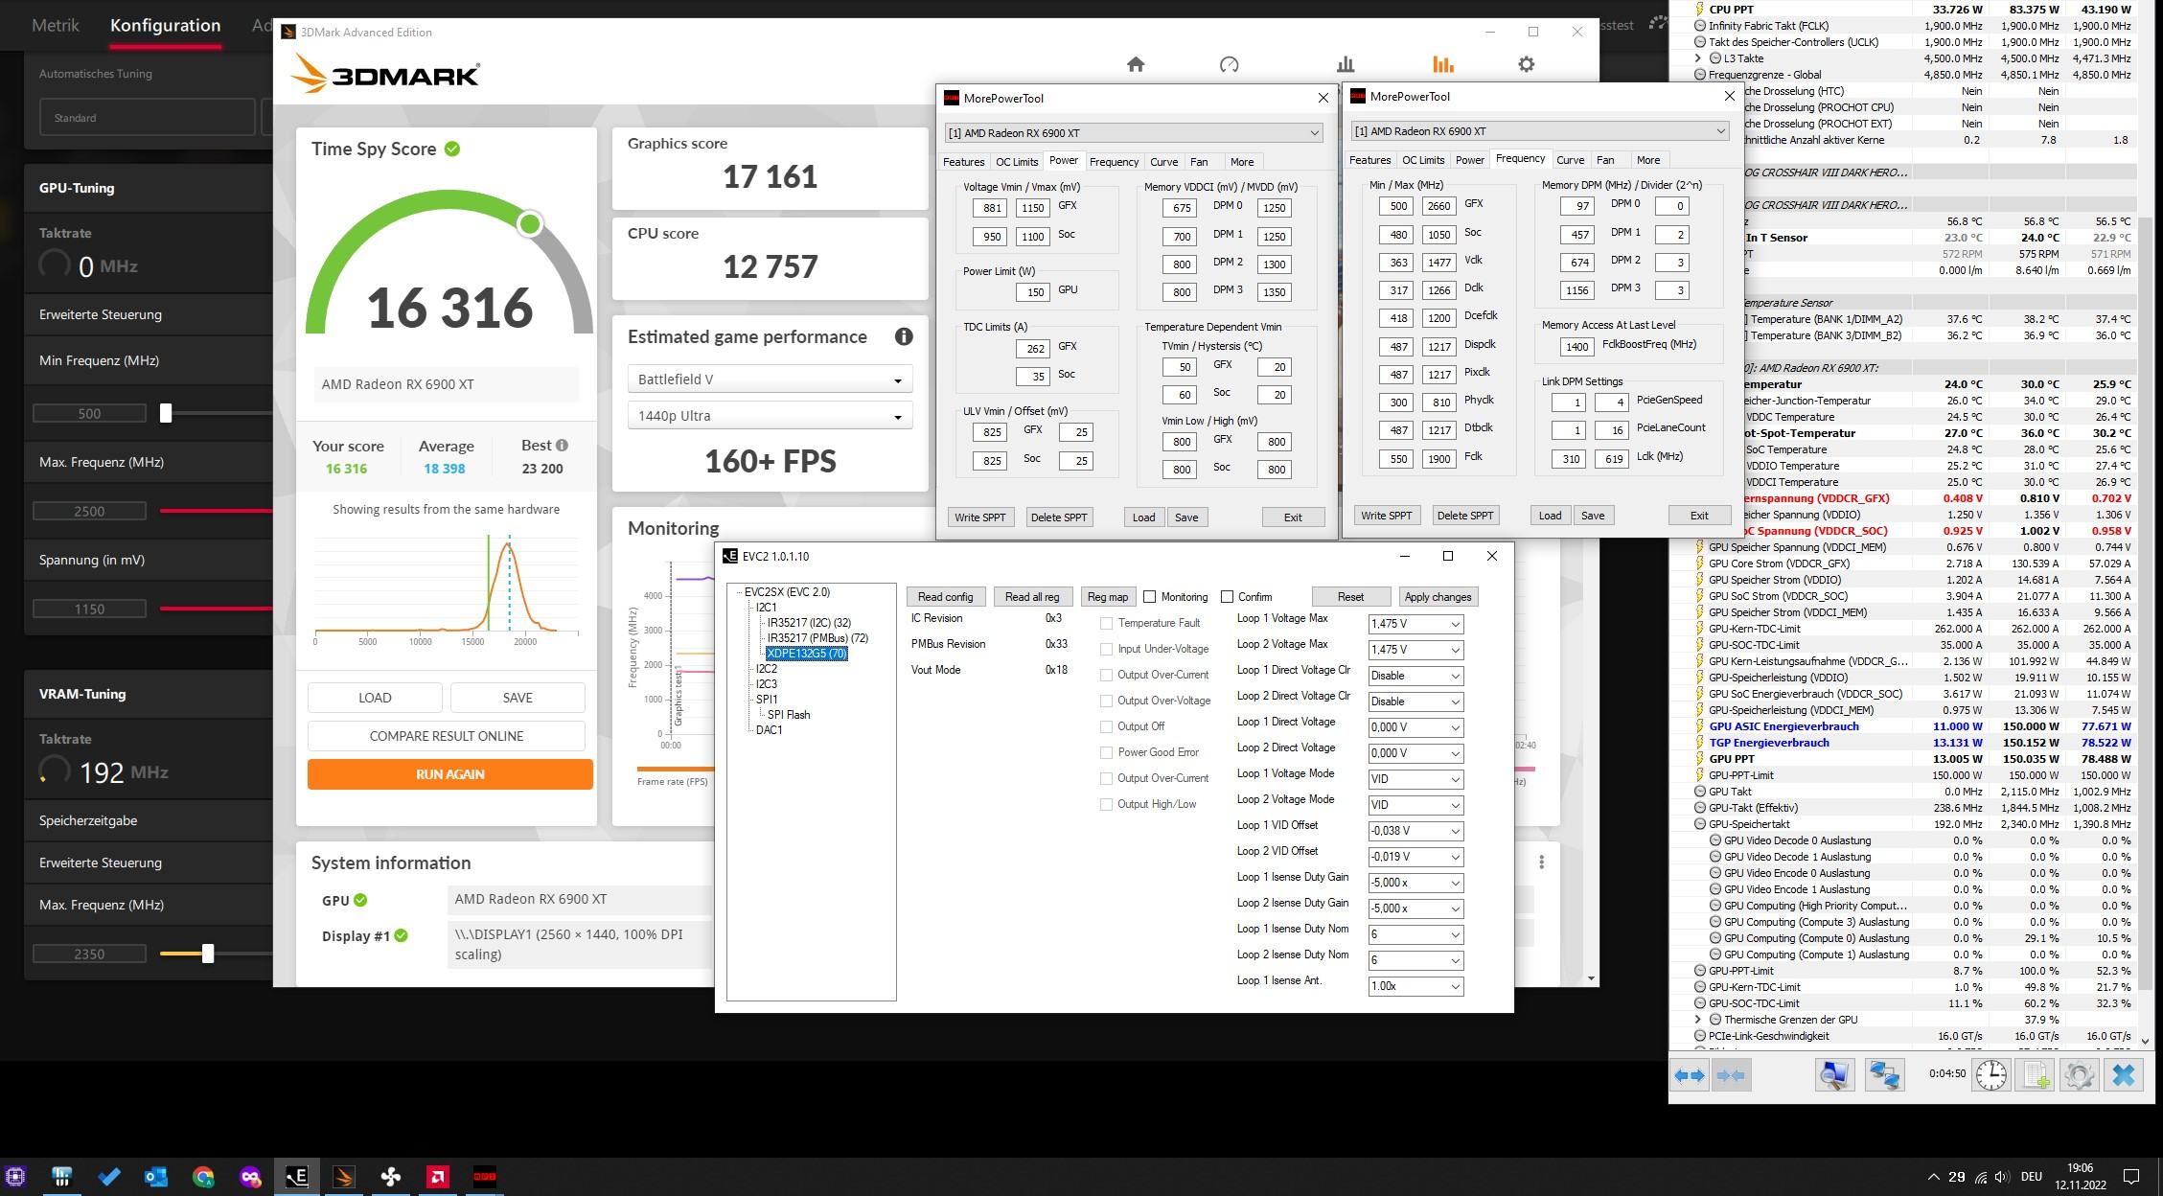
Task: Open Fan tab in right MorePowerTool
Action: [x=1605, y=160]
